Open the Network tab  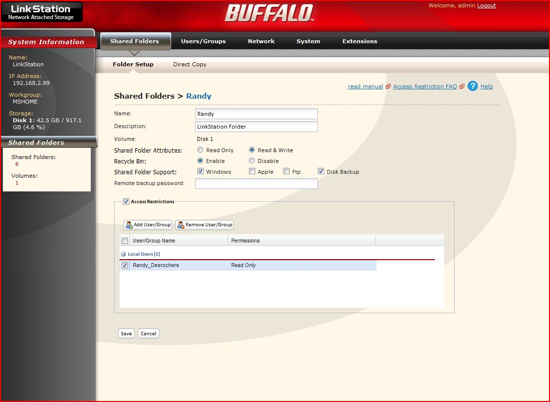coord(261,41)
